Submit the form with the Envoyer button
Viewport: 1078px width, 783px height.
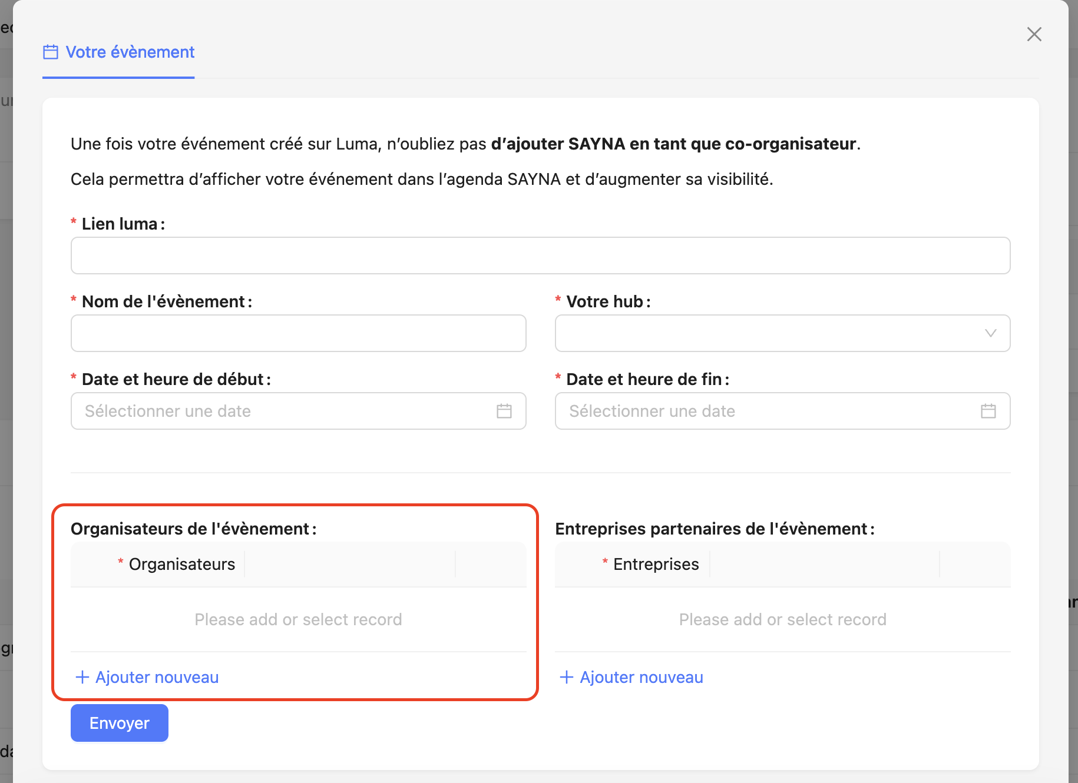coord(120,723)
